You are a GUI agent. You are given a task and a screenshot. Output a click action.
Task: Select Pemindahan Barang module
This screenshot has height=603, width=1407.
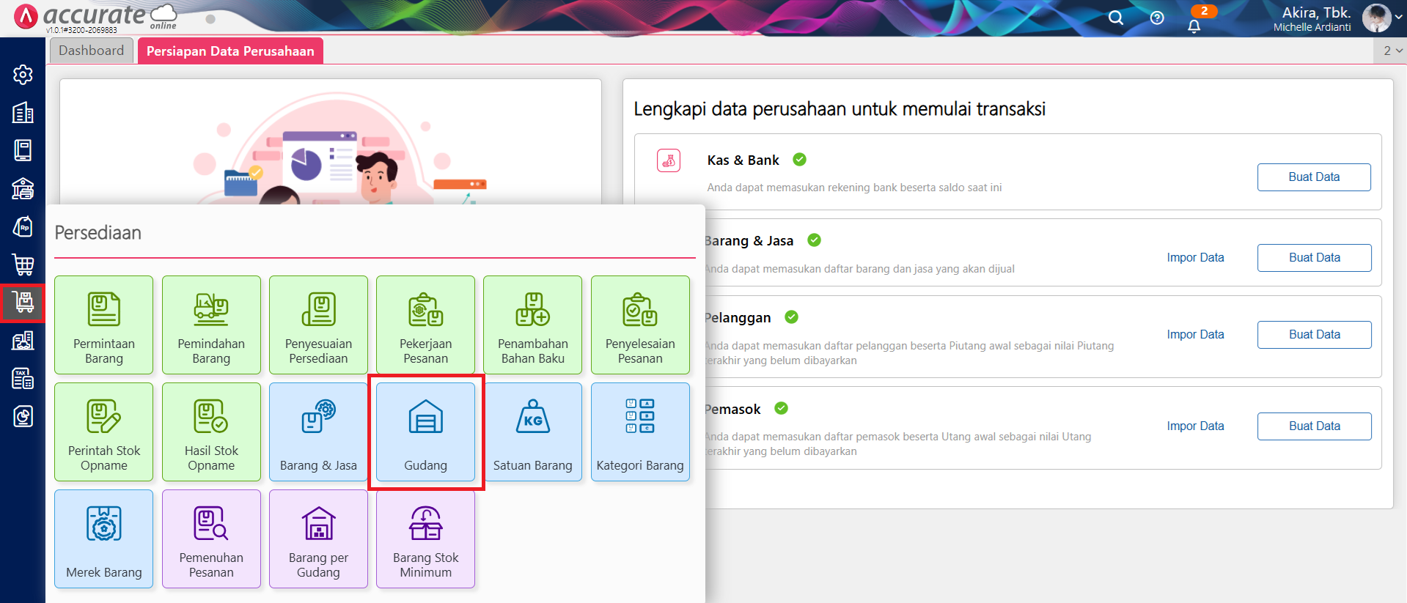[x=211, y=325]
